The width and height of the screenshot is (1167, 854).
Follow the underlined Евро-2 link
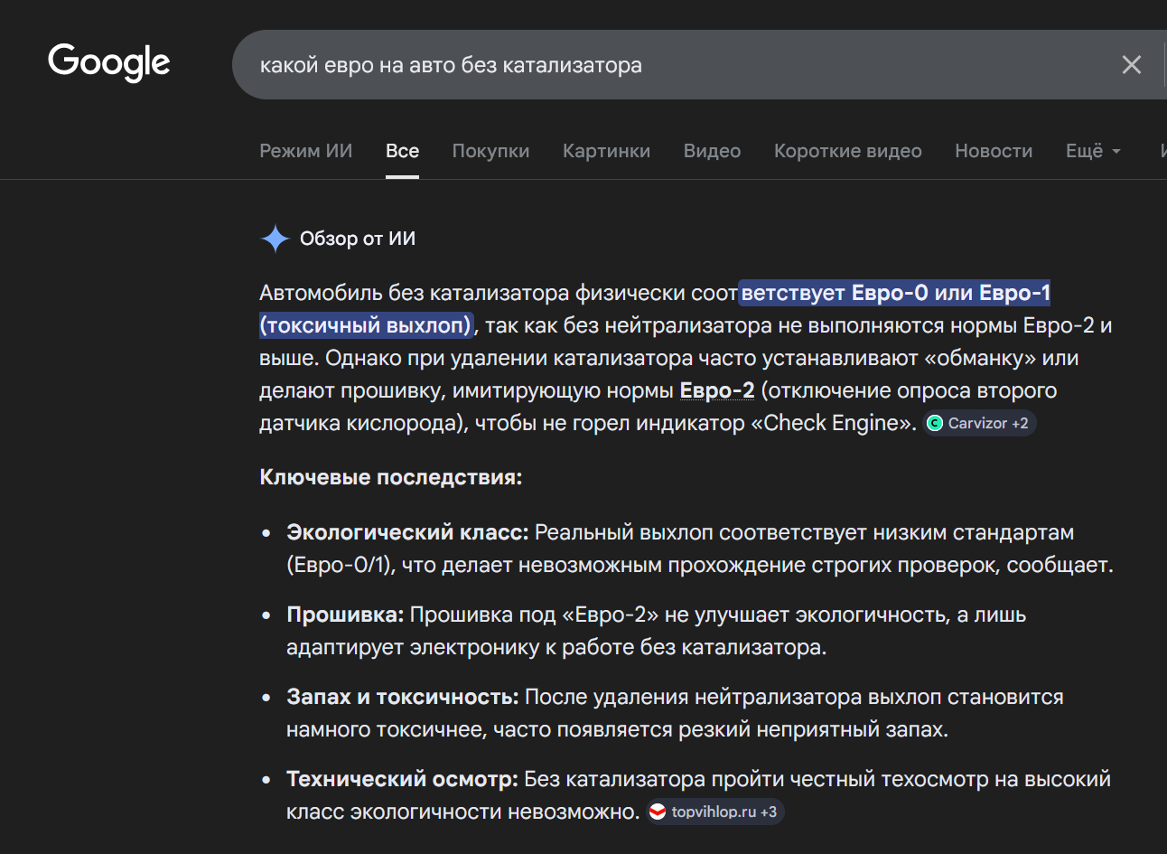(x=716, y=390)
